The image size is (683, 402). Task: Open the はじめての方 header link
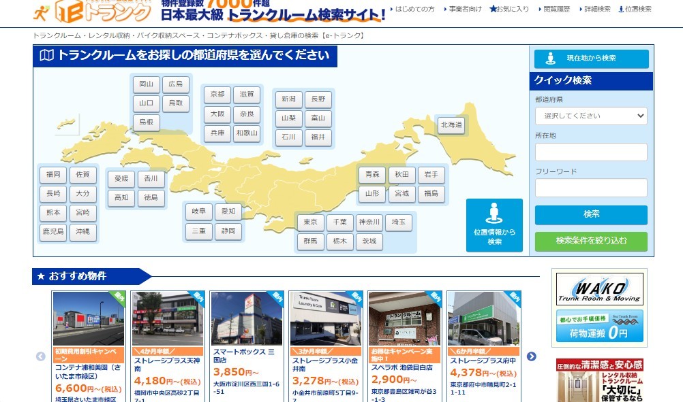(x=412, y=9)
